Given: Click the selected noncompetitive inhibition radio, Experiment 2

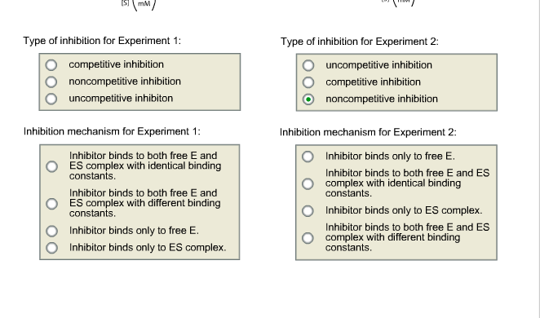Looking at the screenshot, I should (x=308, y=99).
